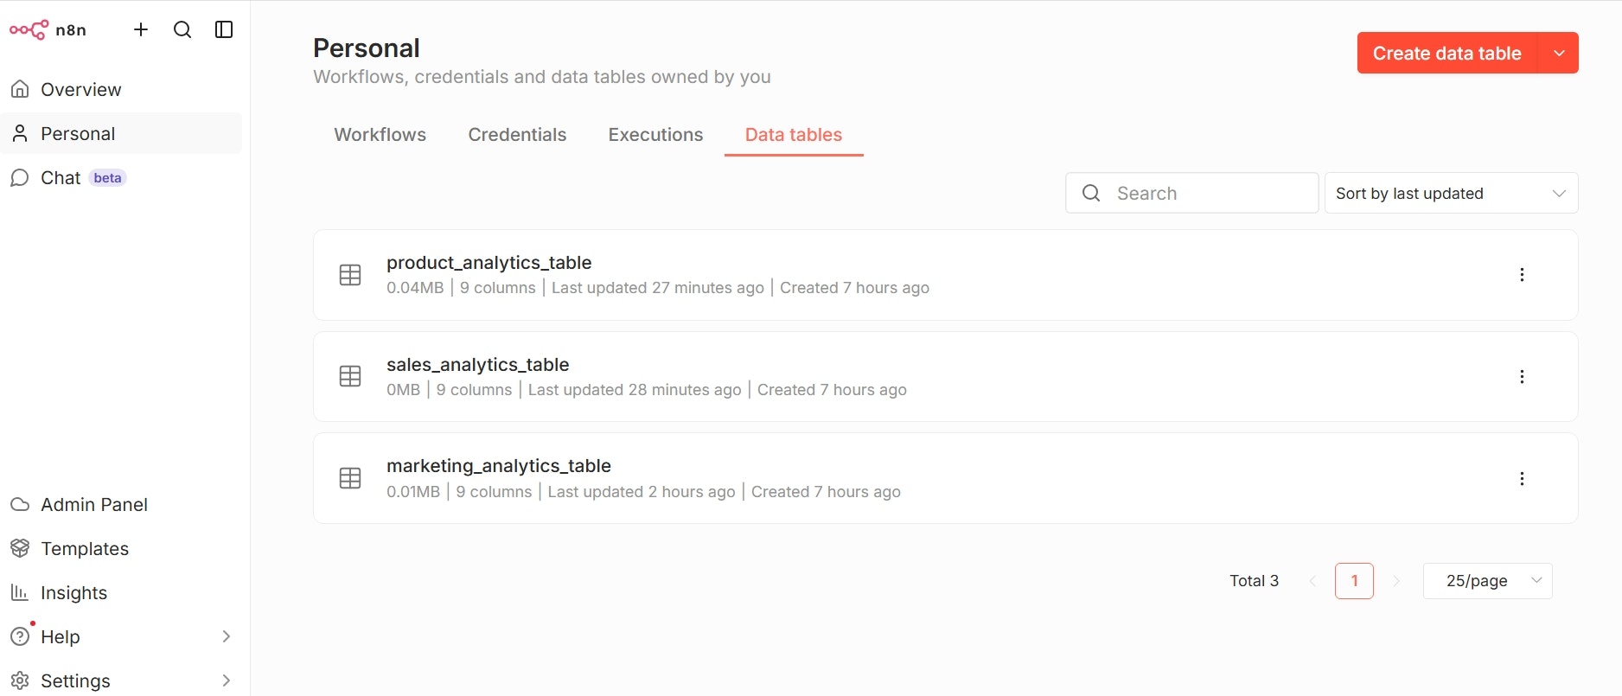
Task: Click the plus icon to create new
Action: pyautogui.click(x=141, y=29)
